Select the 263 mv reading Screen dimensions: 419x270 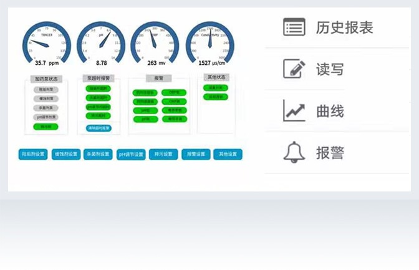[157, 63]
